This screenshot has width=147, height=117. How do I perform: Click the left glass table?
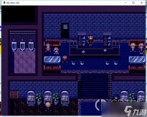pyautogui.click(x=52, y=60)
